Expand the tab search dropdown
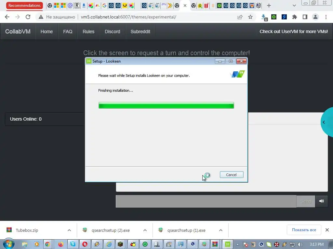Viewport: 333px width, 249px height. (x=294, y=6)
